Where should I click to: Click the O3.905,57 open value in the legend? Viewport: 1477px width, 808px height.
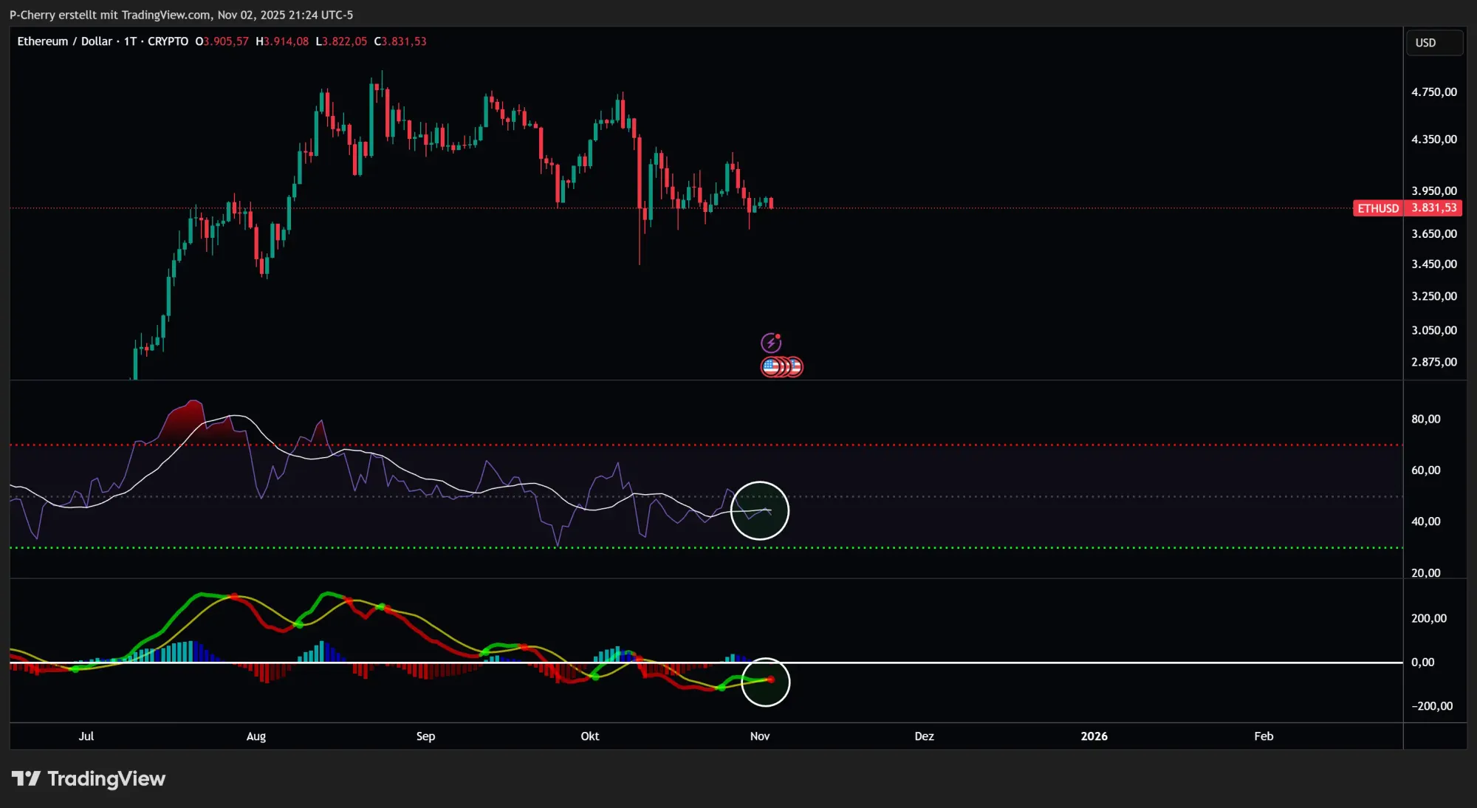[222, 41]
